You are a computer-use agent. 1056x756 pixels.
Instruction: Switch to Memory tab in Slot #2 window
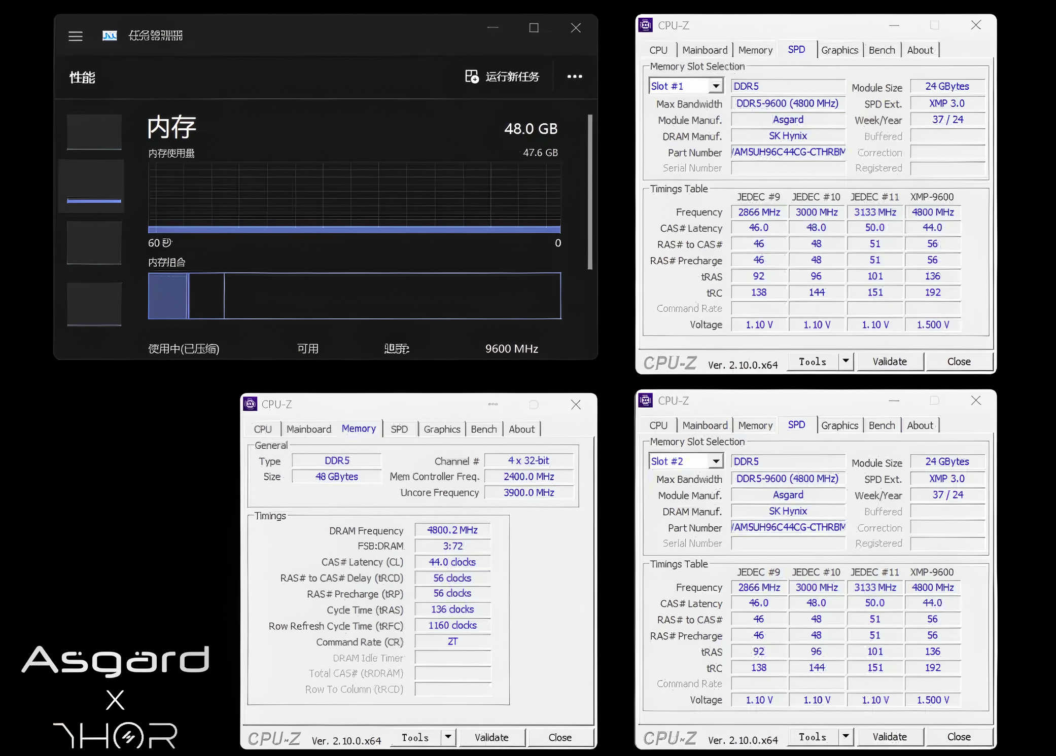755,425
